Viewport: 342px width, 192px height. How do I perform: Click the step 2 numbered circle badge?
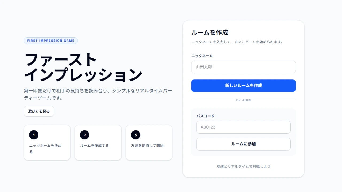(84, 135)
